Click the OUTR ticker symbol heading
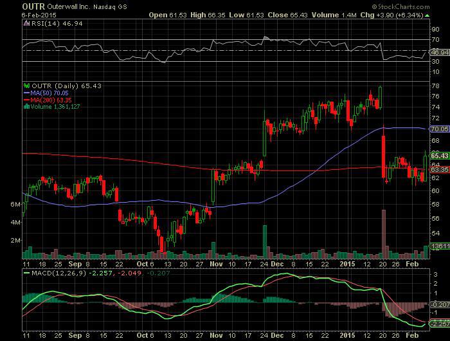The width and height of the screenshot is (450, 341). pos(33,6)
